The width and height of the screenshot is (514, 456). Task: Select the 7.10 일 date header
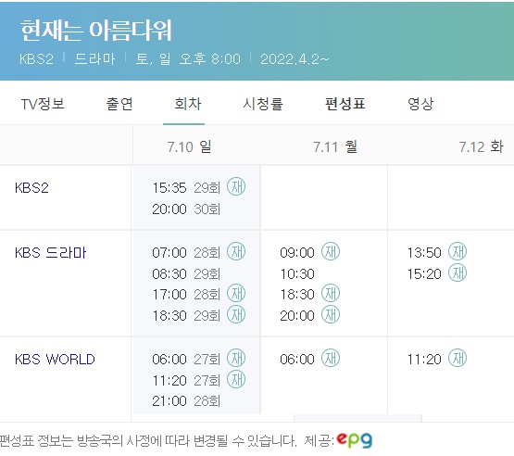(190, 146)
